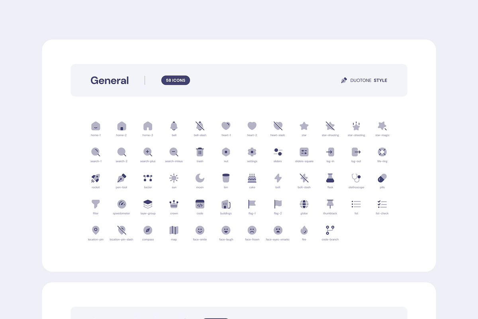
Task: Click the list-check icon
Action: point(382,204)
